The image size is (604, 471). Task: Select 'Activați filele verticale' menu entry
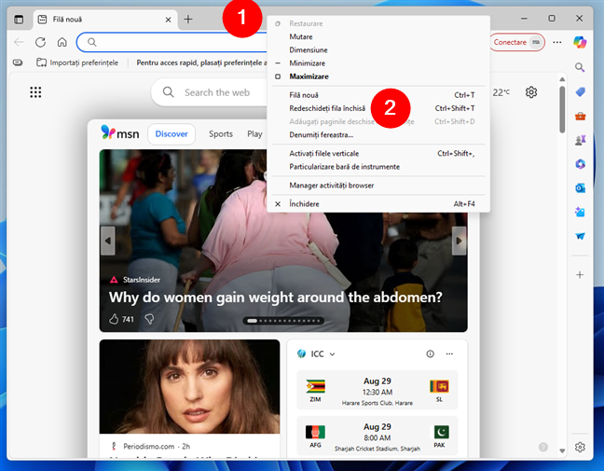coord(323,153)
